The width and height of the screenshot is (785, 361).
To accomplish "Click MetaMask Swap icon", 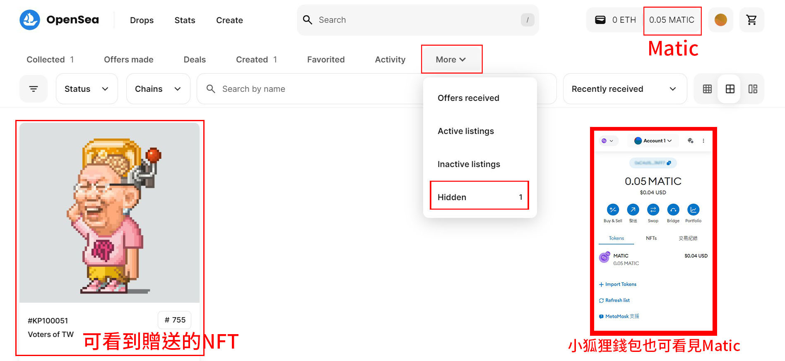I will (x=653, y=210).
